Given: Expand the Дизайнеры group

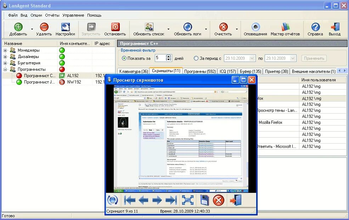Looking at the screenshot, I should click(x=5, y=57).
